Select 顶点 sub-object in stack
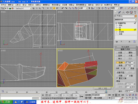This screenshot has height=104, width=138. pyautogui.click(x=121, y=25)
